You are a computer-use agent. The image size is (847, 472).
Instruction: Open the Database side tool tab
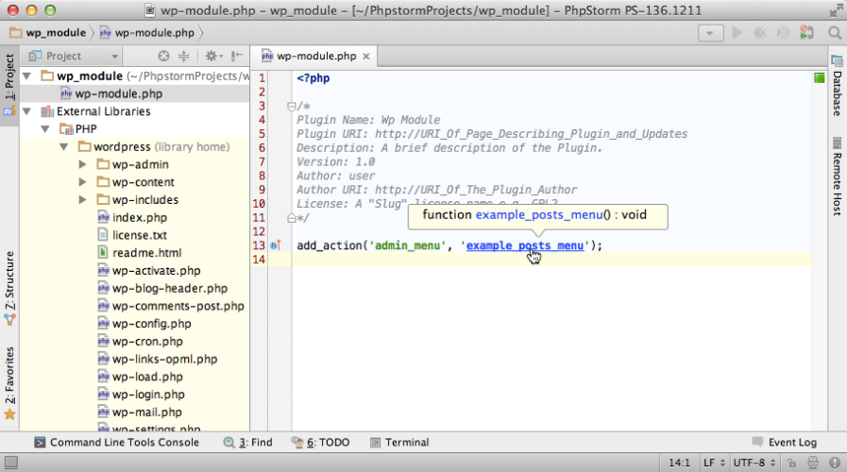click(837, 87)
